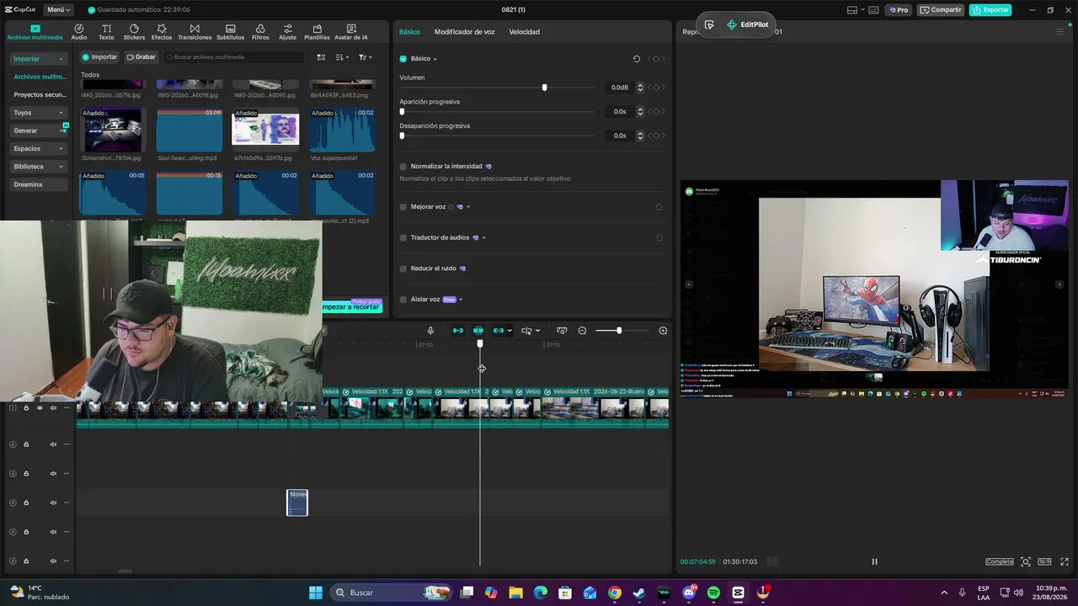Switch to Modificador de voz tab
This screenshot has width=1078, height=606.
(464, 32)
